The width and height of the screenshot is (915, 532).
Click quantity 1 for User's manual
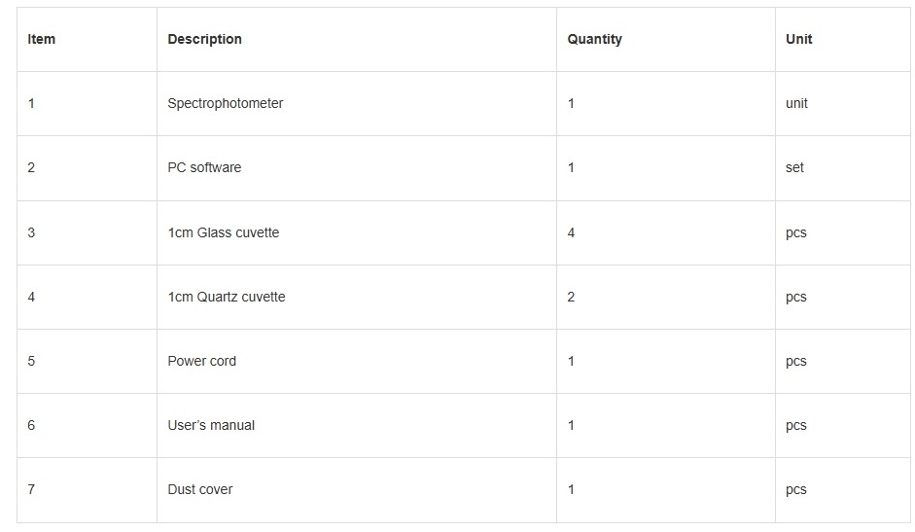571,426
